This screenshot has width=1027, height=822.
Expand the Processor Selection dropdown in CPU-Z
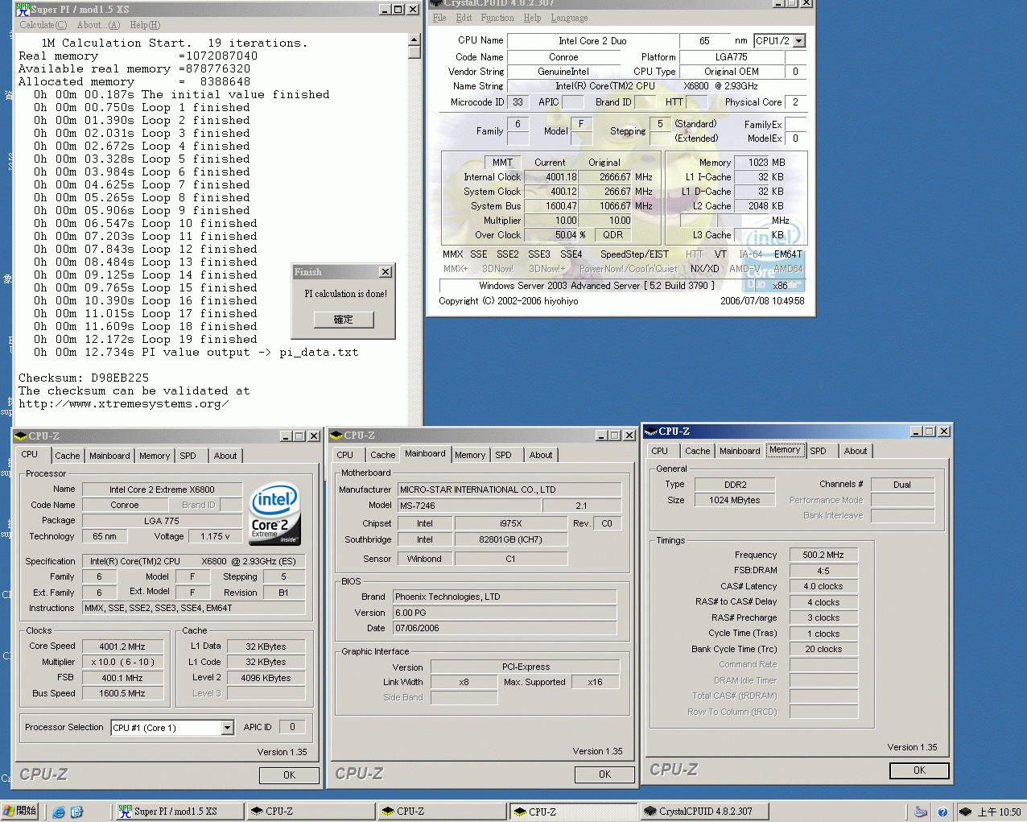(227, 728)
